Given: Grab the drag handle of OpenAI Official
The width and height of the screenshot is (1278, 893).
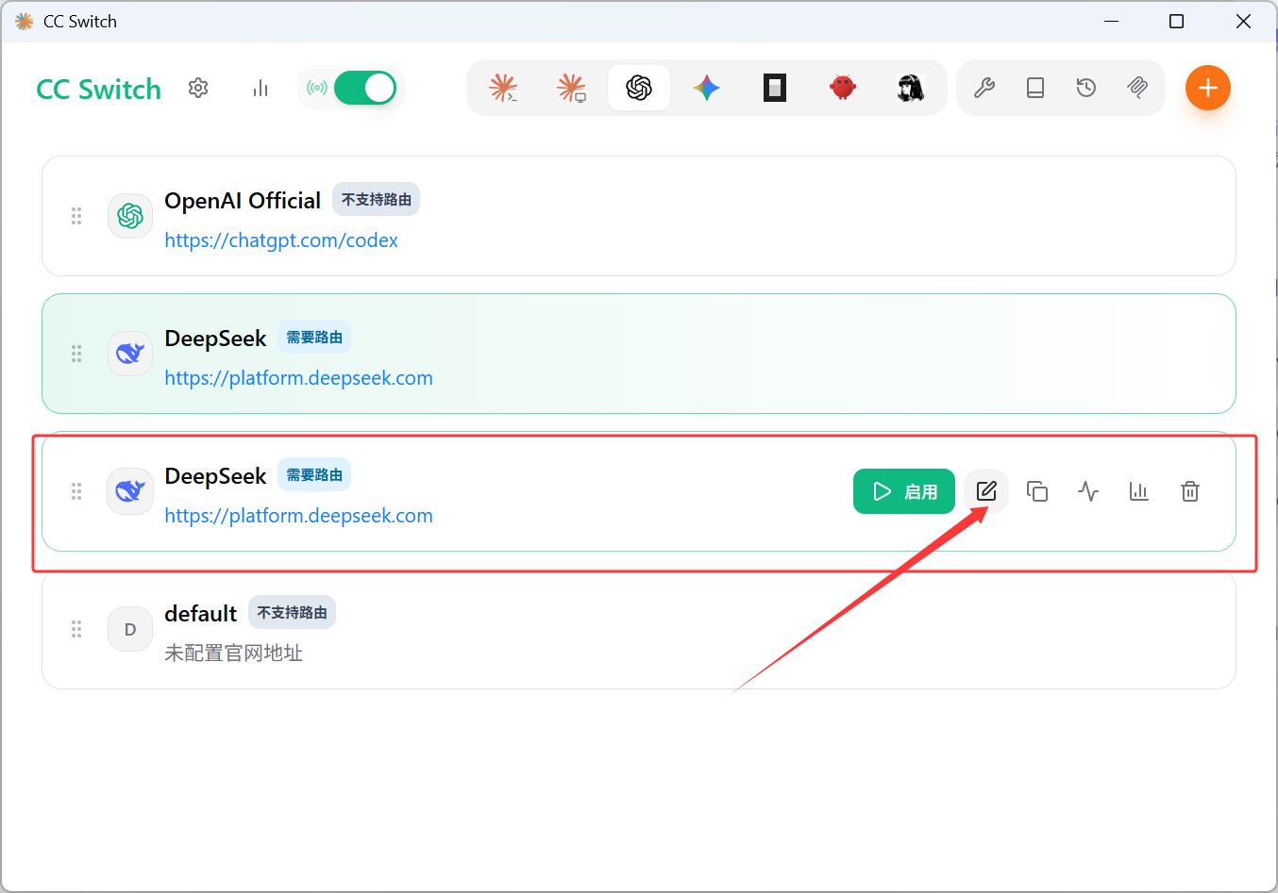Looking at the screenshot, I should [76, 216].
